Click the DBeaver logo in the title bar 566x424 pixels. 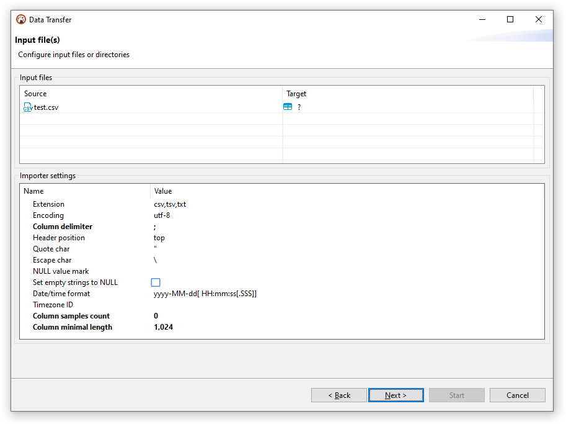[21, 19]
